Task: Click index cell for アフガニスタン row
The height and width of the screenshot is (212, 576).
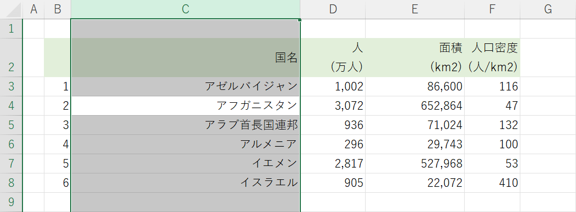Action: [x=57, y=106]
